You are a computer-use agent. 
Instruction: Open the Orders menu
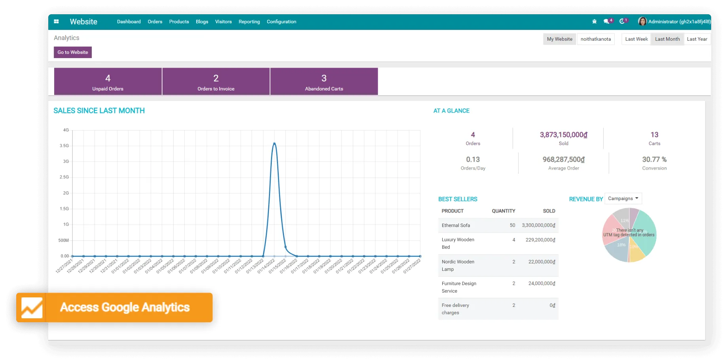[155, 22]
